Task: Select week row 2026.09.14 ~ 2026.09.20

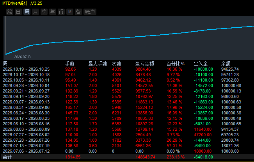Action: (x=127, y=96)
